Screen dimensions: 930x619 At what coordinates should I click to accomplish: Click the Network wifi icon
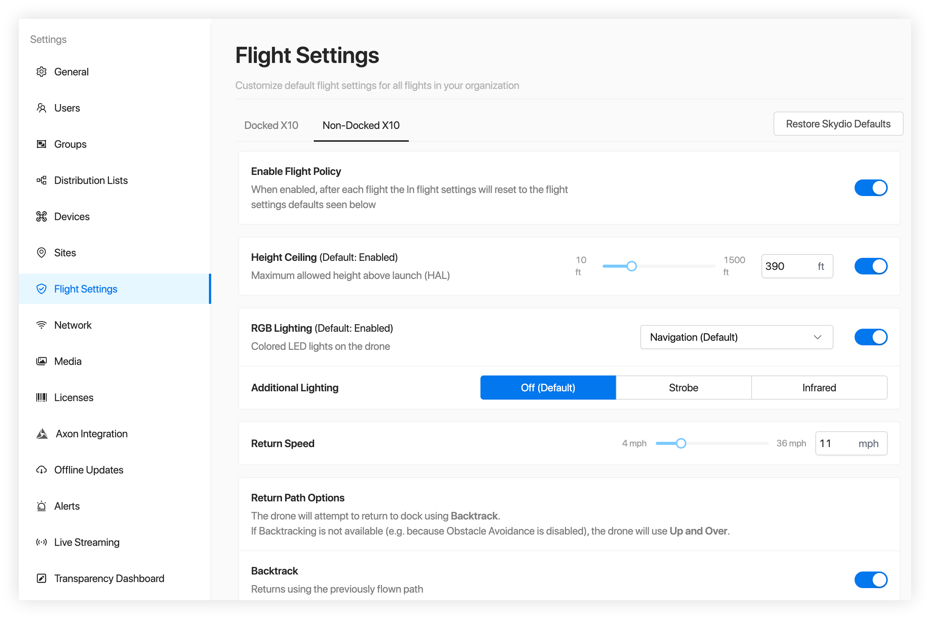[41, 325]
